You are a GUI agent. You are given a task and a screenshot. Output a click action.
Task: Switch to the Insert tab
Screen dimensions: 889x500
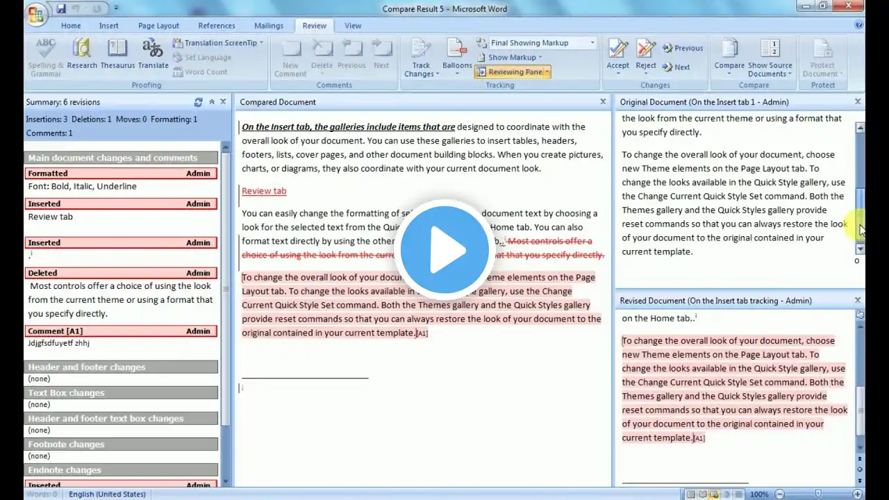click(x=109, y=26)
